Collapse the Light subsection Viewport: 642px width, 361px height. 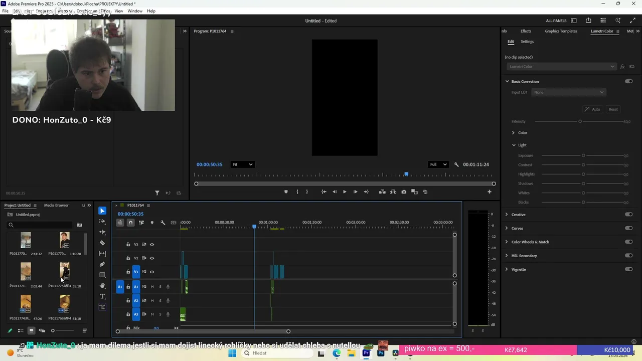pyautogui.click(x=514, y=145)
